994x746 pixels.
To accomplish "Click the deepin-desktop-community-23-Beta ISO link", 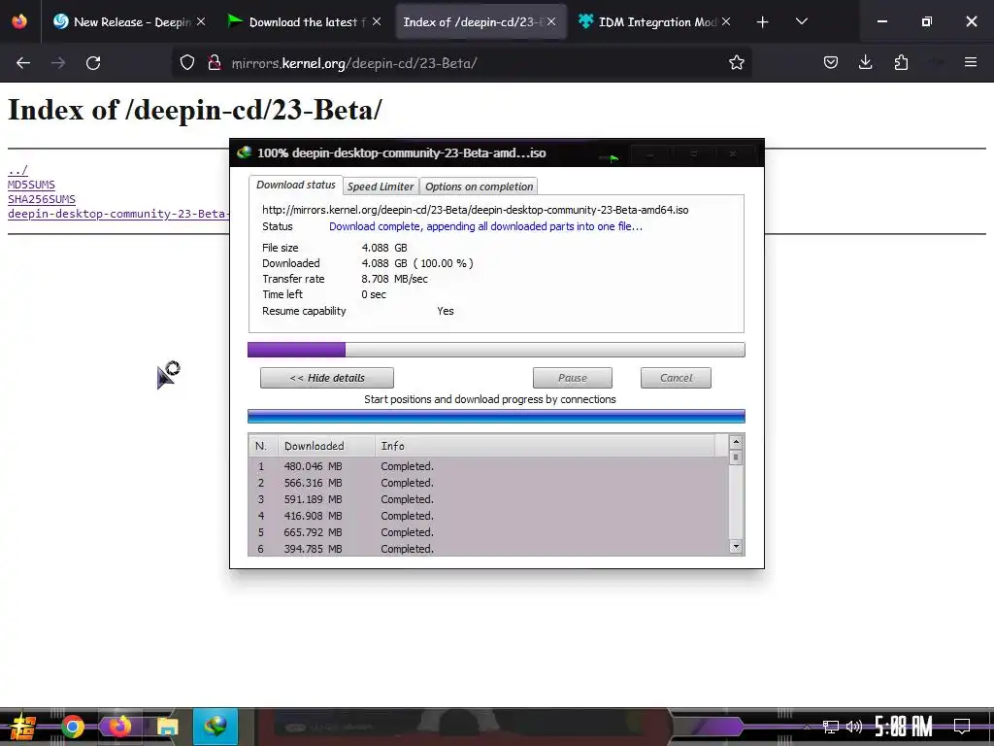I will tap(117, 214).
